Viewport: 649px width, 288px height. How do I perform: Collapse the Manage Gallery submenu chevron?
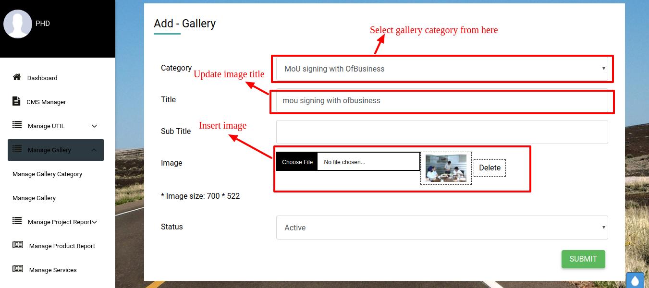tap(94, 150)
